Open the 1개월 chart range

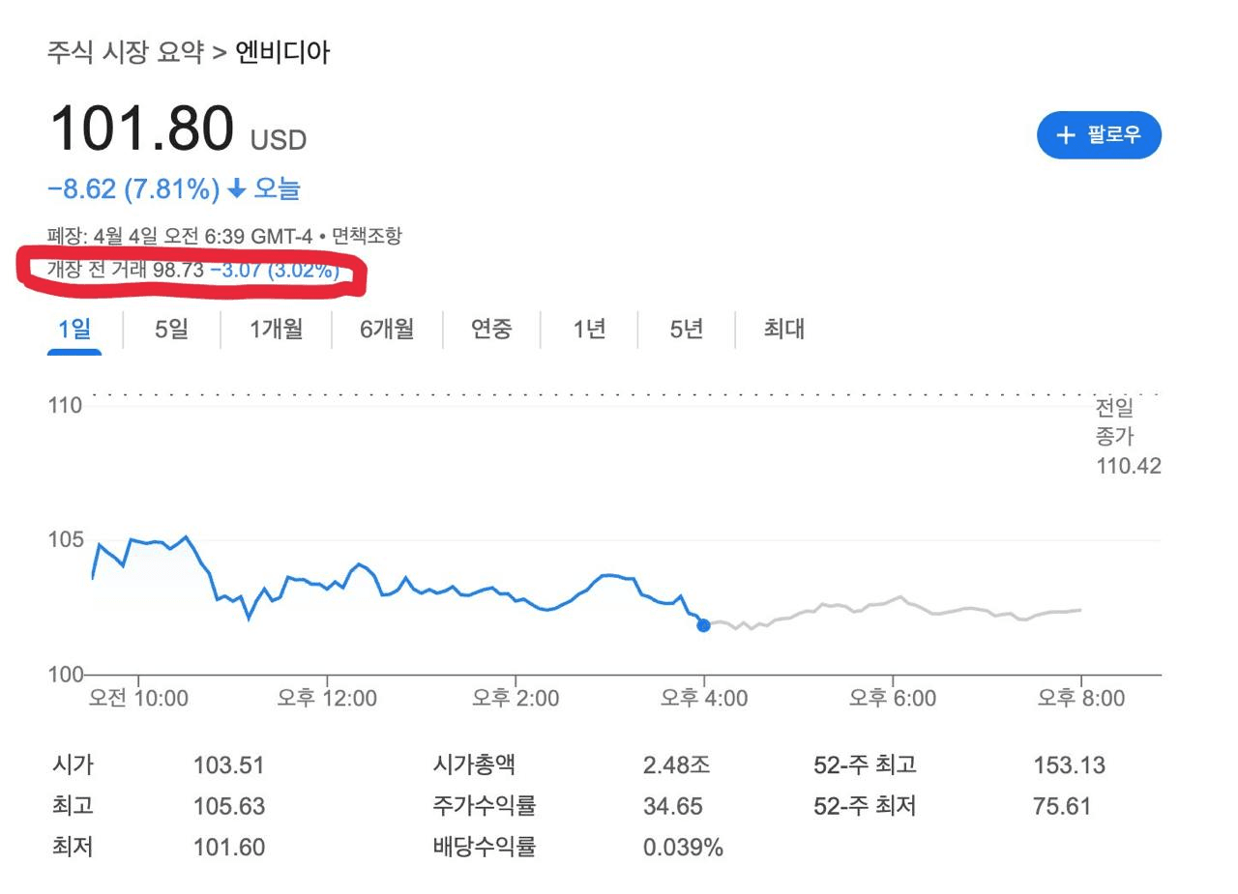pyautogui.click(x=276, y=330)
